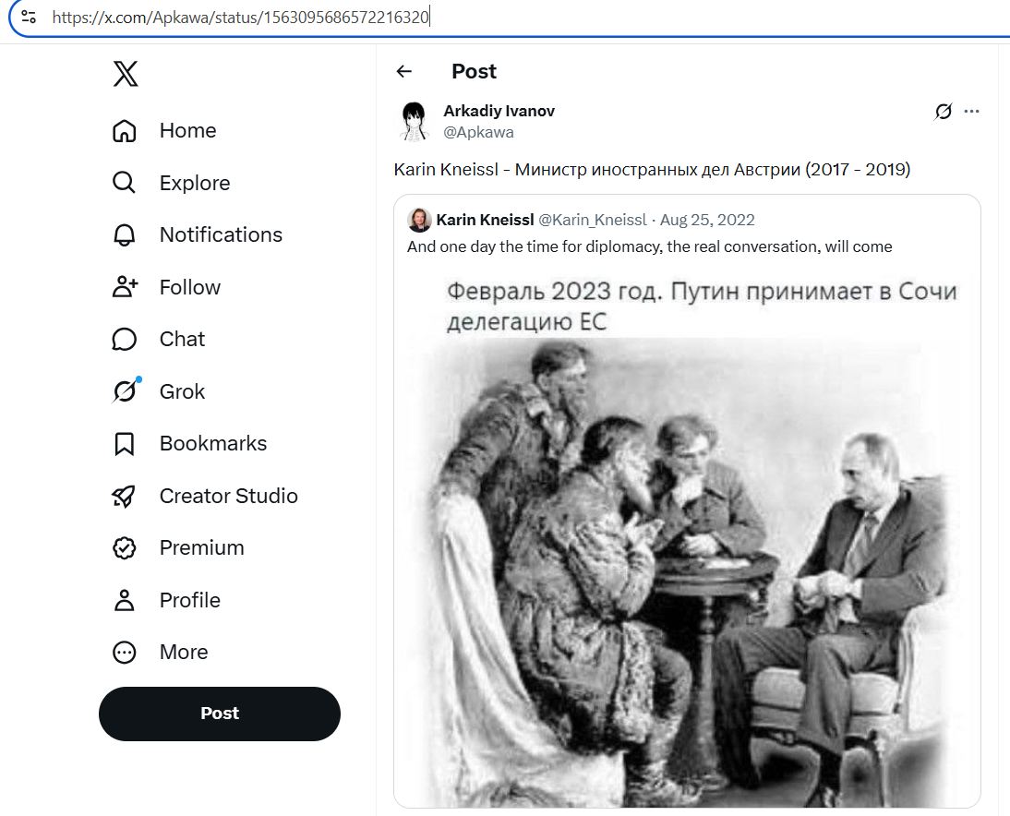Open the More menu label
The height and width of the screenshot is (816, 1010).
185,653
